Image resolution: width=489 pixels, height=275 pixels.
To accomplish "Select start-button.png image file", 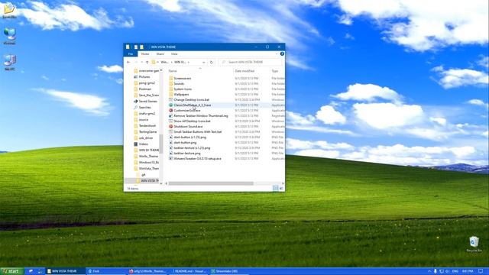I will (x=185, y=143).
